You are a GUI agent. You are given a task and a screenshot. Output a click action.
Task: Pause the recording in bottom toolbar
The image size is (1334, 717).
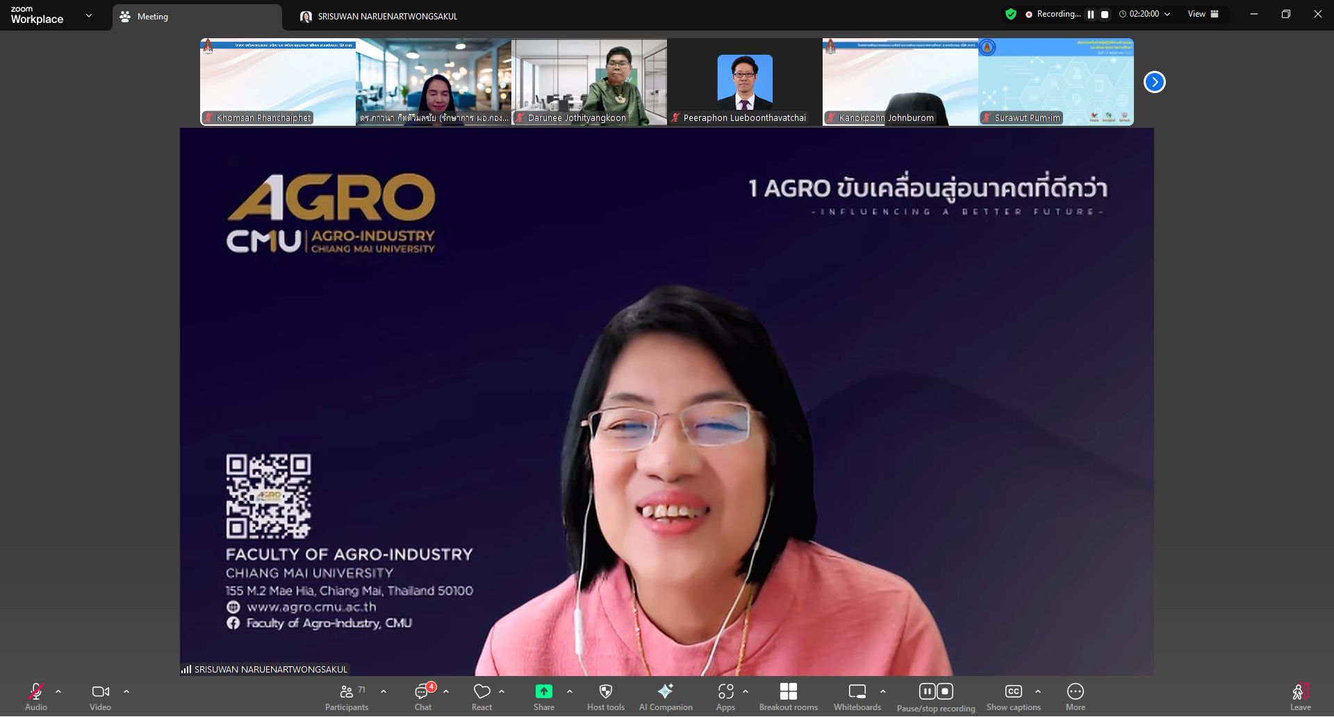928,691
